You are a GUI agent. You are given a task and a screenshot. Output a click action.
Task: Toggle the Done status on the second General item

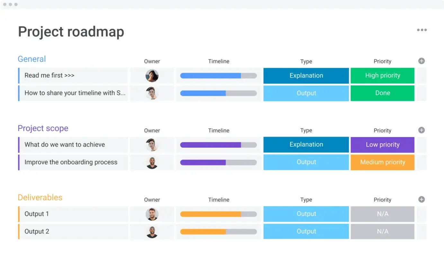point(382,93)
